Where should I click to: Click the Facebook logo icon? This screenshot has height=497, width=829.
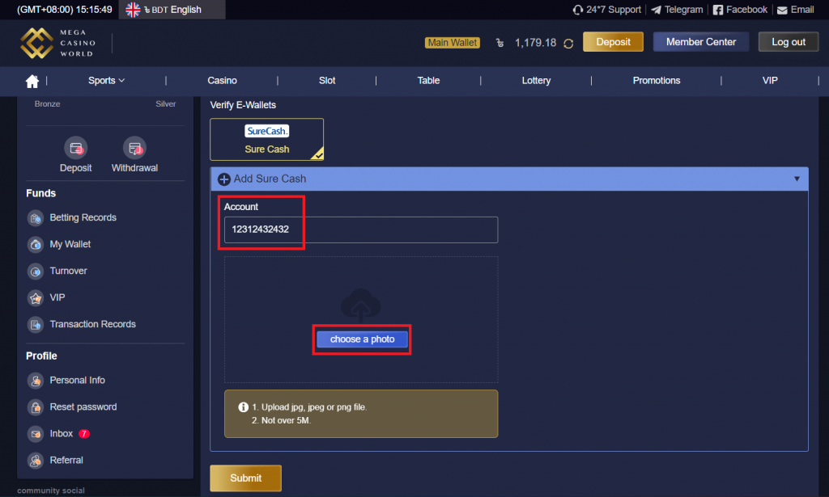pyautogui.click(x=718, y=10)
